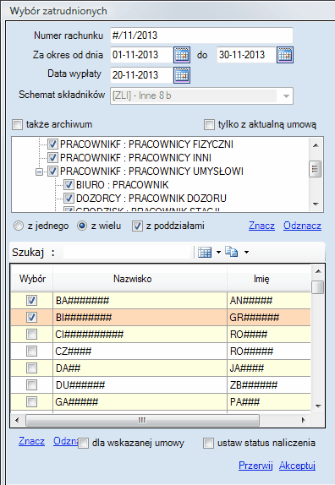Click employee table scroll down arrow
Viewport: 335px width, 485px height.
coord(318,406)
